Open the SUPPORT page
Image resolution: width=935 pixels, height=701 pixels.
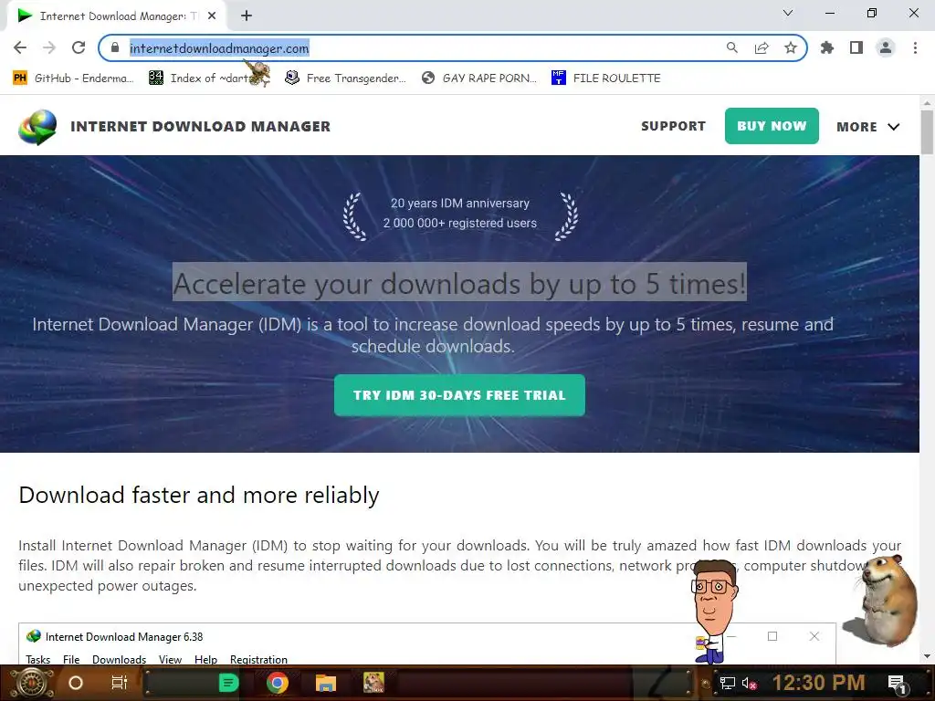pos(673,126)
